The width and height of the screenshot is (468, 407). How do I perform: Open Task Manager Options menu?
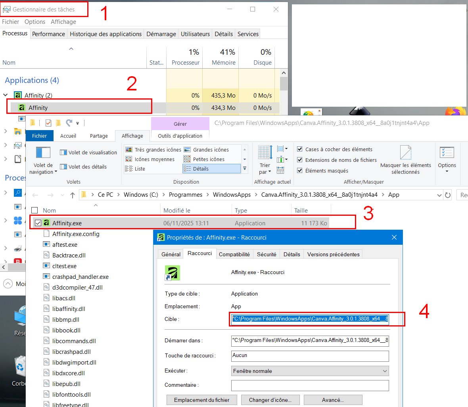point(35,22)
